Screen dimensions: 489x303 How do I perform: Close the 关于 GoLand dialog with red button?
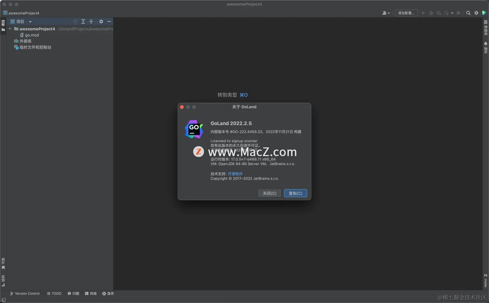tap(182, 107)
